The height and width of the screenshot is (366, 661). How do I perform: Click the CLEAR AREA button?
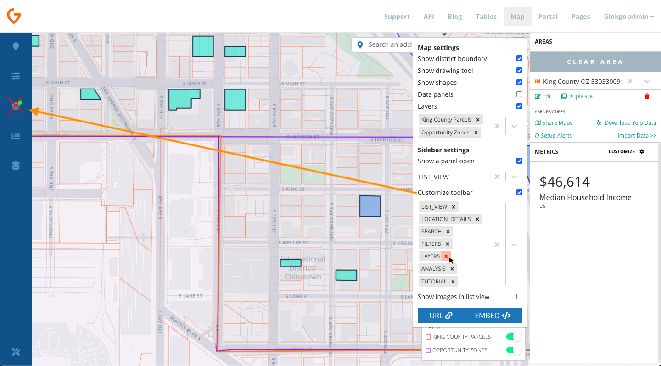[x=595, y=62]
